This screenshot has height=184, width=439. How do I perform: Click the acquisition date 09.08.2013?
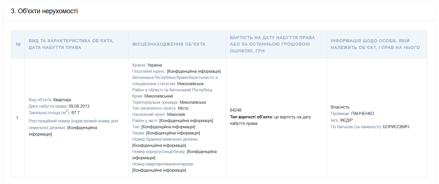click(79, 106)
